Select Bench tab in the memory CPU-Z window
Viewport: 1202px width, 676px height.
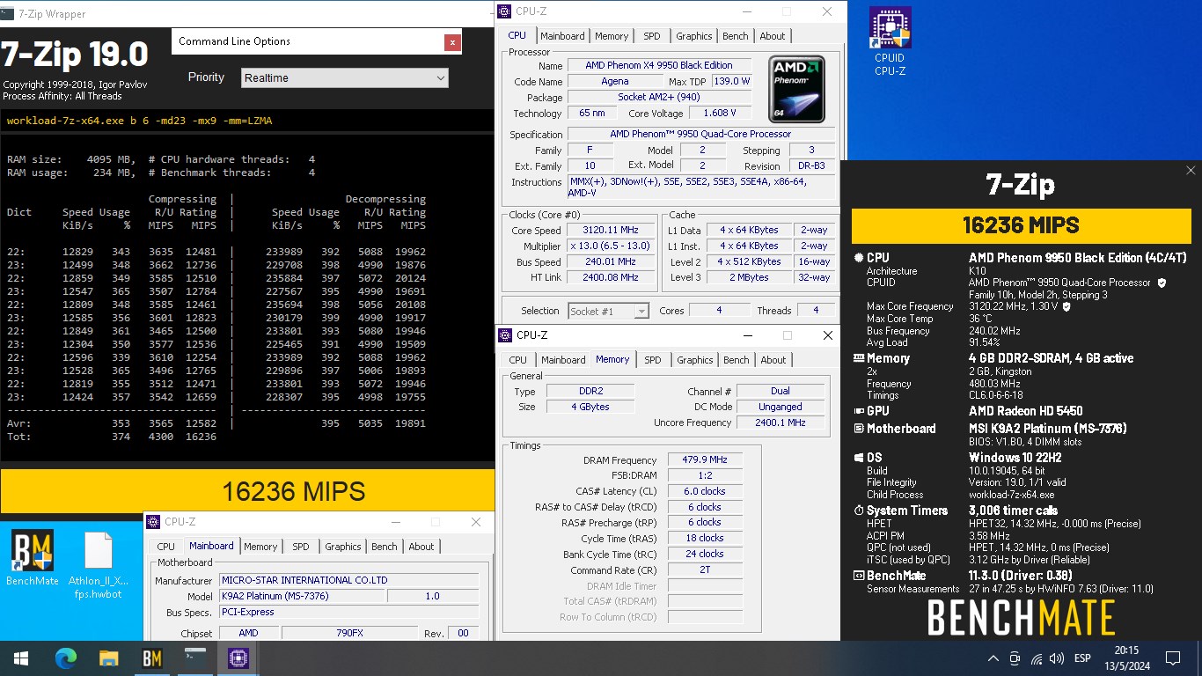point(737,360)
